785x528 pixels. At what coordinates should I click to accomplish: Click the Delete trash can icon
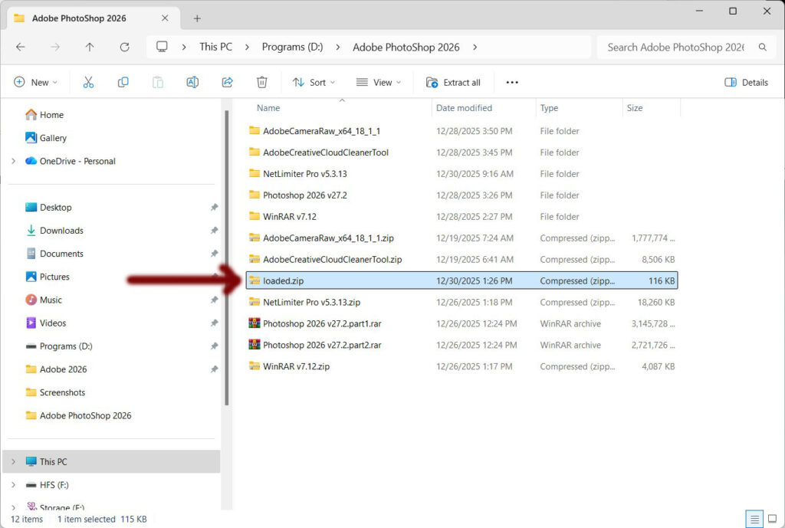point(261,82)
